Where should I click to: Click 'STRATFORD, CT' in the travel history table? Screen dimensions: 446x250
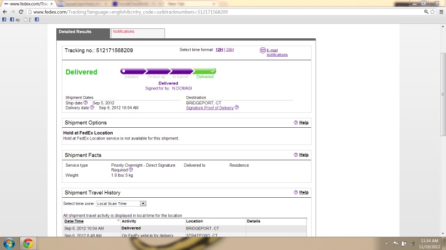click(202, 235)
